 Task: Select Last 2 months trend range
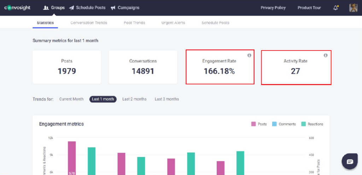point(134,99)
